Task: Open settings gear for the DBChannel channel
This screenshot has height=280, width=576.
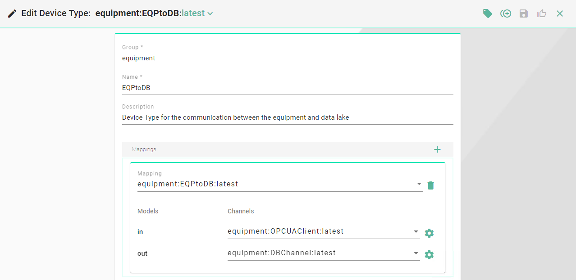Action: pyautogui.click(x=430, y=255)
